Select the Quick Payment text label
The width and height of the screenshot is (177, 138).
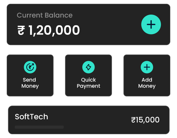pyautogui.click(x=88, y=83)
